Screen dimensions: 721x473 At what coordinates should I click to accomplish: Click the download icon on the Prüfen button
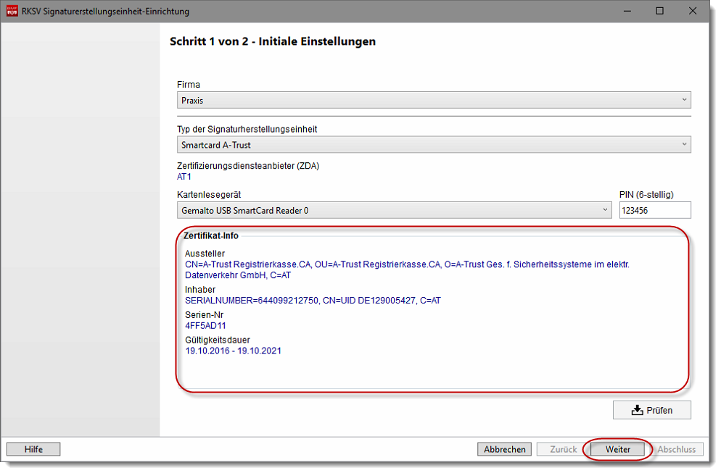[x=637, y=410]
